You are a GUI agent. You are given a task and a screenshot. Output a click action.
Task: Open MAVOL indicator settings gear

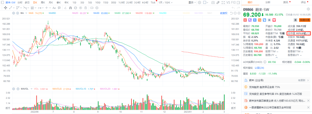14,89
